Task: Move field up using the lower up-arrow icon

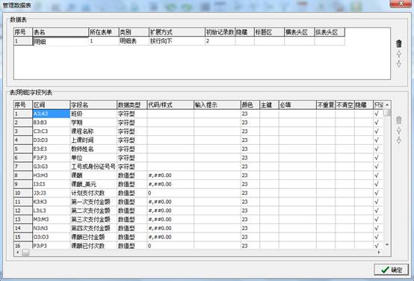Action: pos(399,130)
